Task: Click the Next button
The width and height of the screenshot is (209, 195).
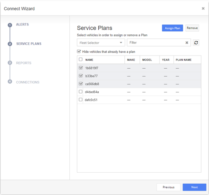Action: (x=194, y=187)
